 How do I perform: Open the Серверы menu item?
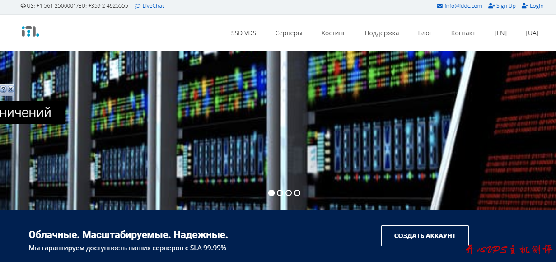tap(289, 33)
